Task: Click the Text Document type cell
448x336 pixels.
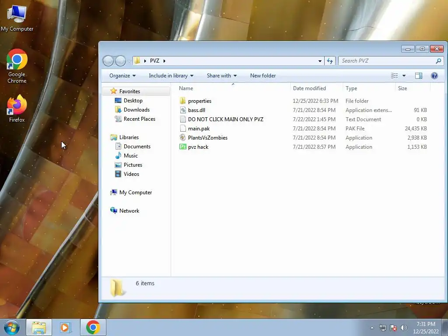Action: tap(363, 119)
